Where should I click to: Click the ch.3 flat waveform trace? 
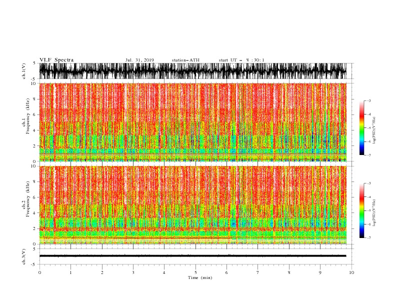[192, 256]
